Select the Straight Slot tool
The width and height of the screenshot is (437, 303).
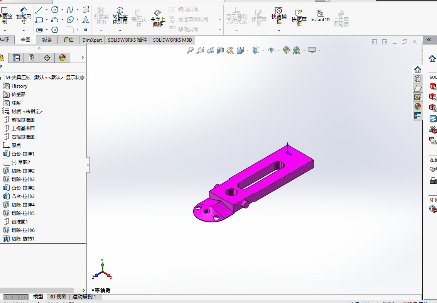[x=40, y=30]
